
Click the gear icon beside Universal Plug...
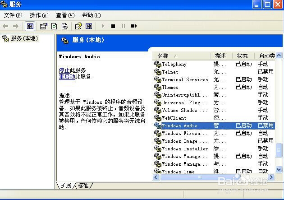(158, 102)
